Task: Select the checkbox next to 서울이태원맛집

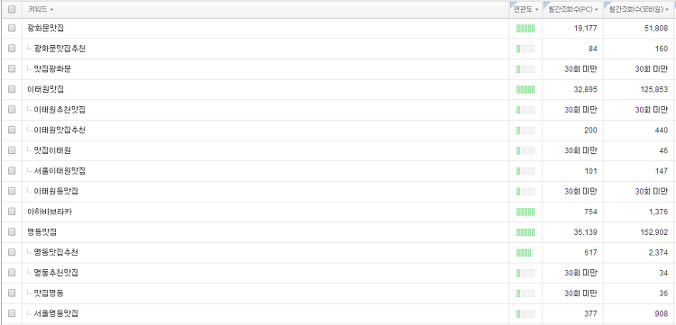Action: 12,171
